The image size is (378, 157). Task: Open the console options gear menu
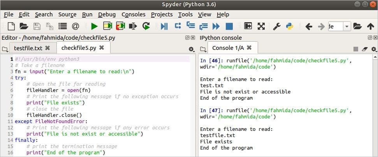[x=374, y=49]
